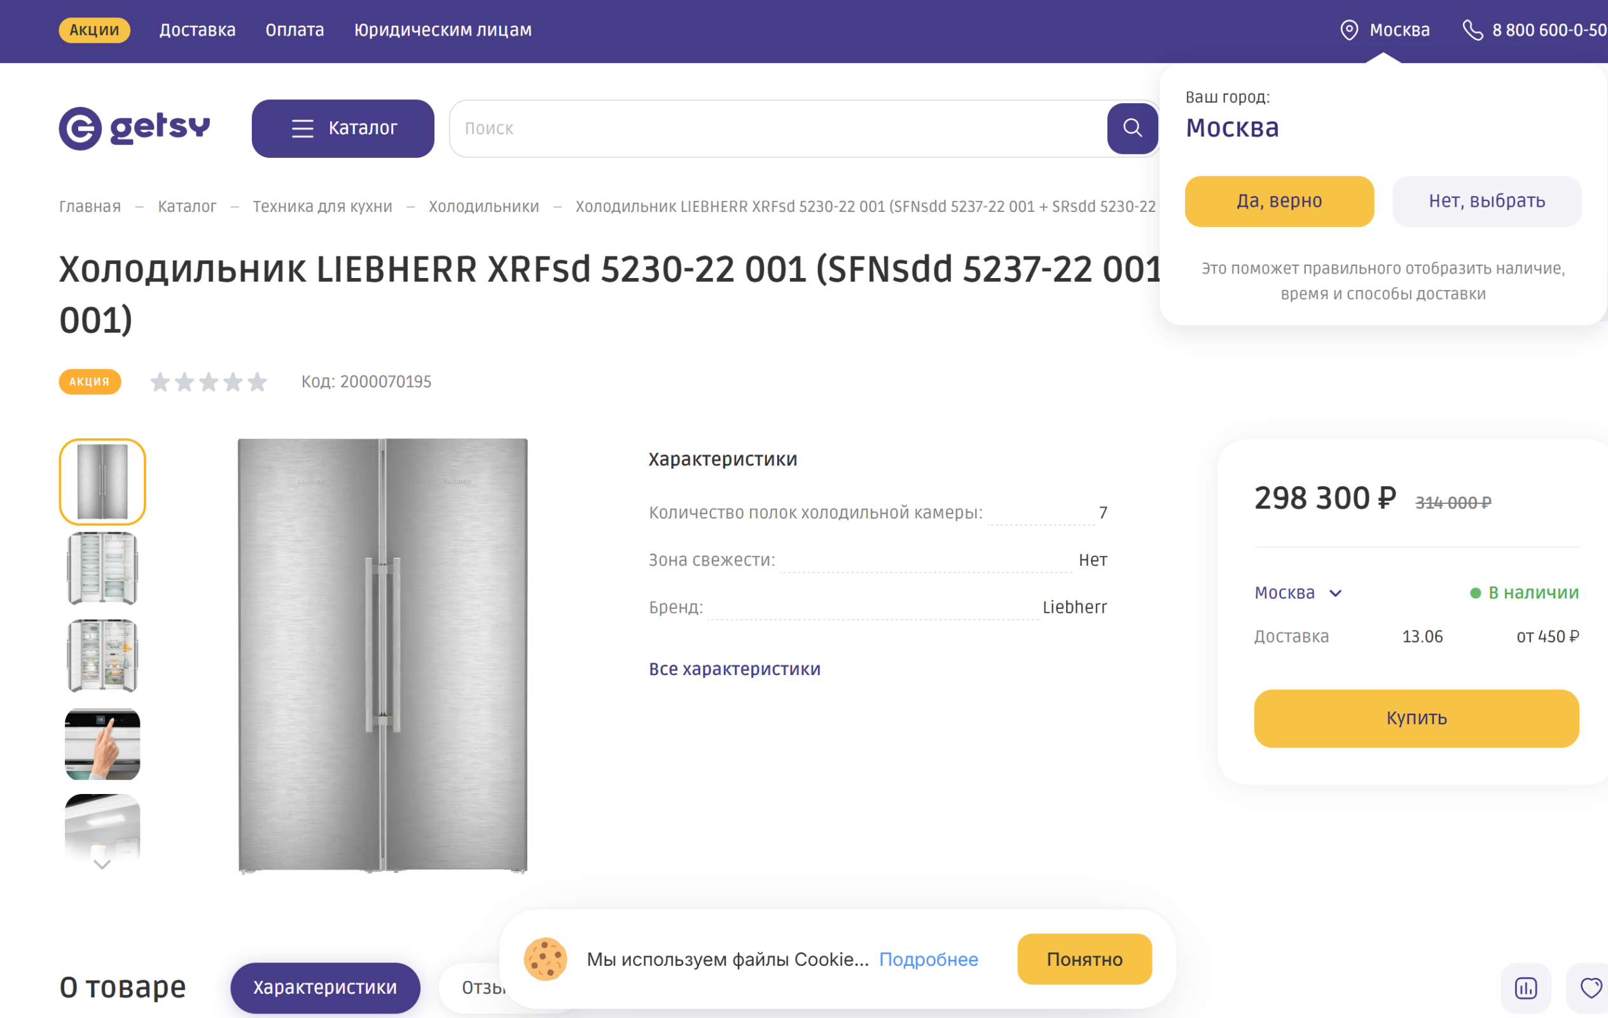Select the second open-fridge thumbnail

[102, 656]
